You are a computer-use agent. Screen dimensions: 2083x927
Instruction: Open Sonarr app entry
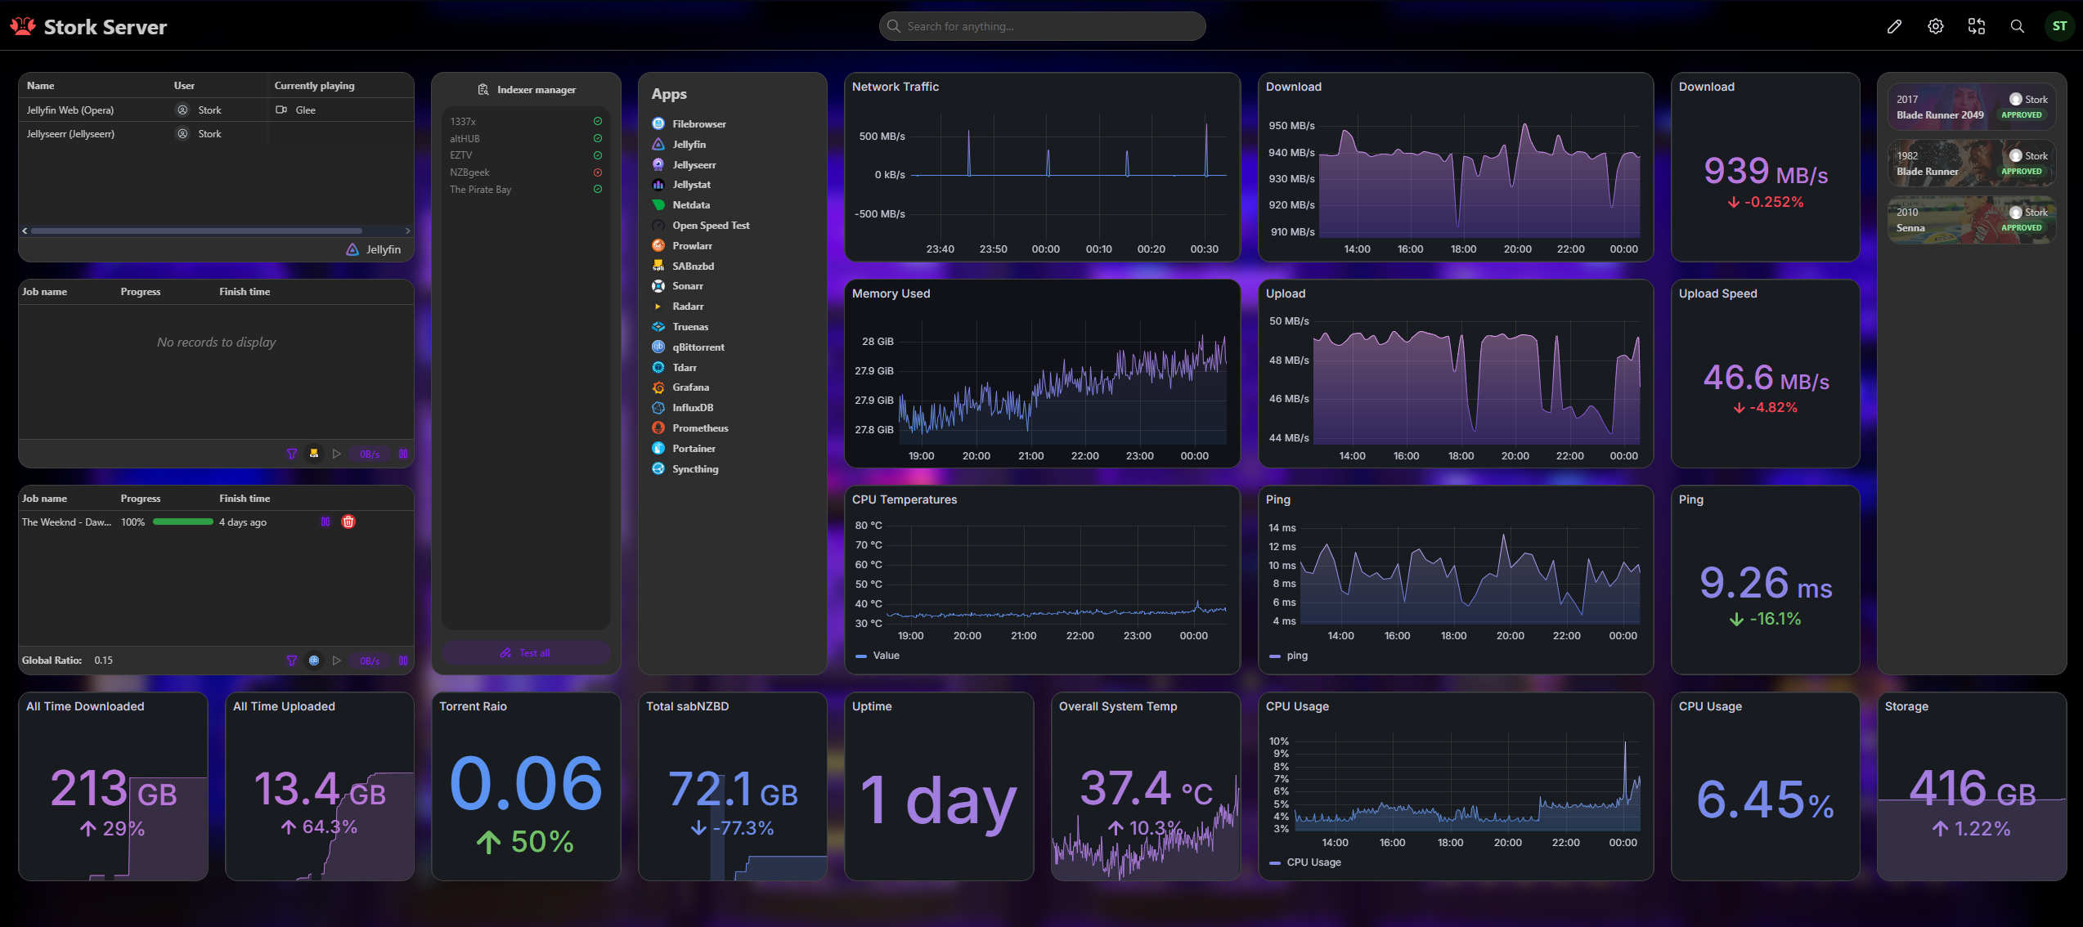point(678,286)
